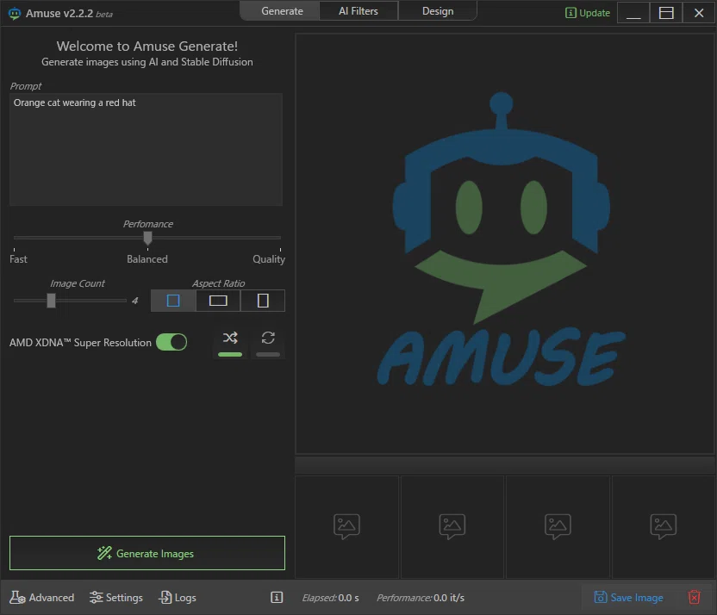This screenshot has width=717, height=615.
Task: Set performance to Quality
Action: (x=269, y=259)
